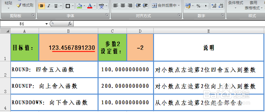The height and width of the screenshot is (112, 265).
Task: Open borders dropdown arrow
Action: pyautogui.click(x=73, y=6)
